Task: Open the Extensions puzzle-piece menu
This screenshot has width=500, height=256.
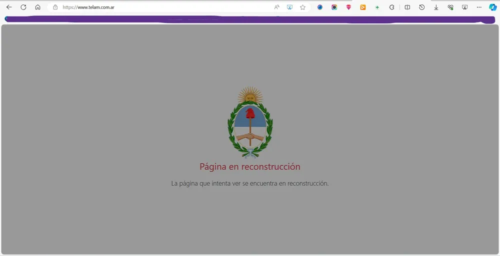Action: [x=392, y=7]
